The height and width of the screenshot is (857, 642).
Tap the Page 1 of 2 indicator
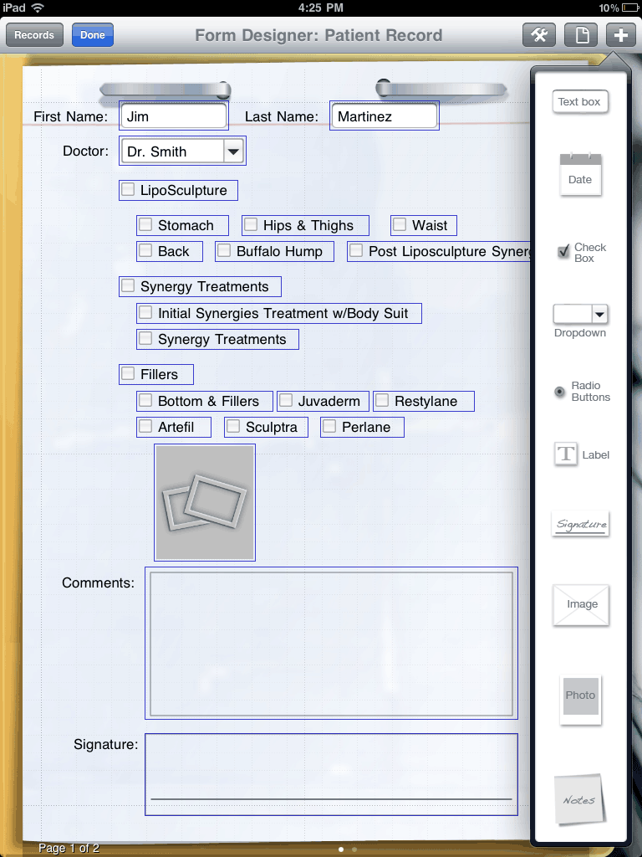click(x=69, y=849)
